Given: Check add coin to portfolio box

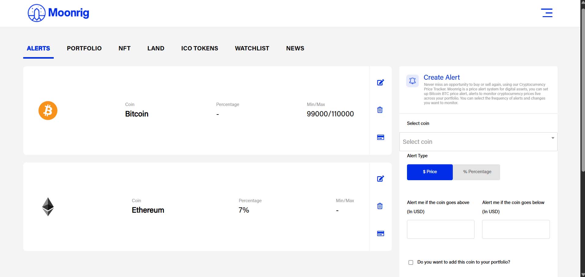Looking at the screenshot, I should tap(411, 262).
